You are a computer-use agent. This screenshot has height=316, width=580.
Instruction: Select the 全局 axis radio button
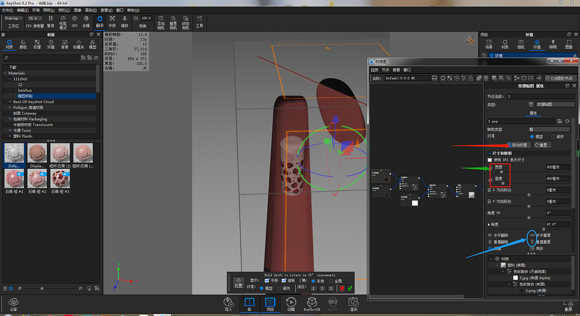click(x=330, y=281)
